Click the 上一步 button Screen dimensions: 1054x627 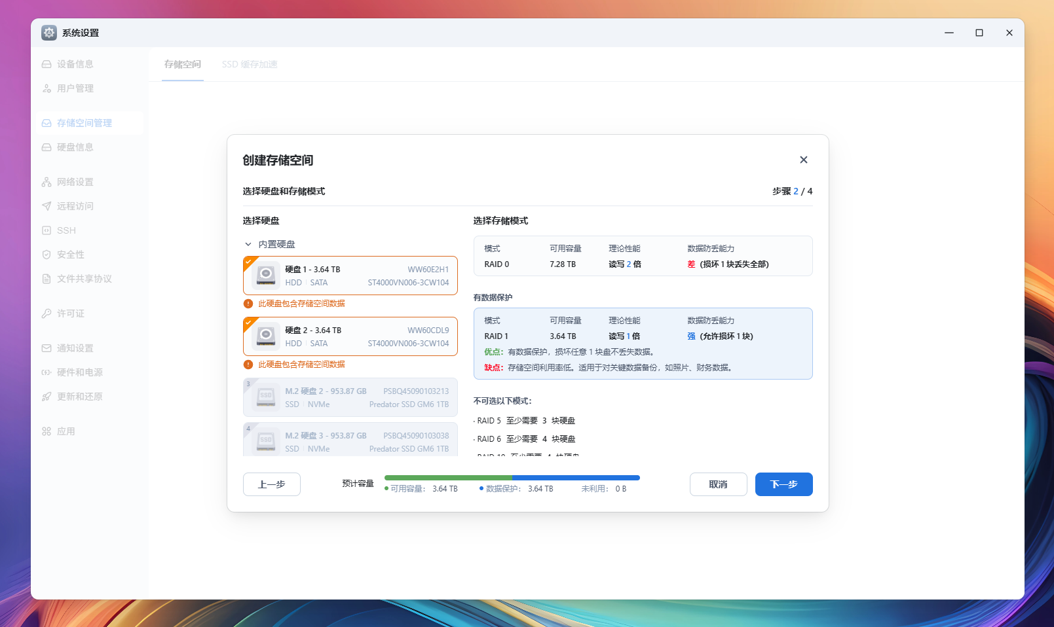(271, 484)
